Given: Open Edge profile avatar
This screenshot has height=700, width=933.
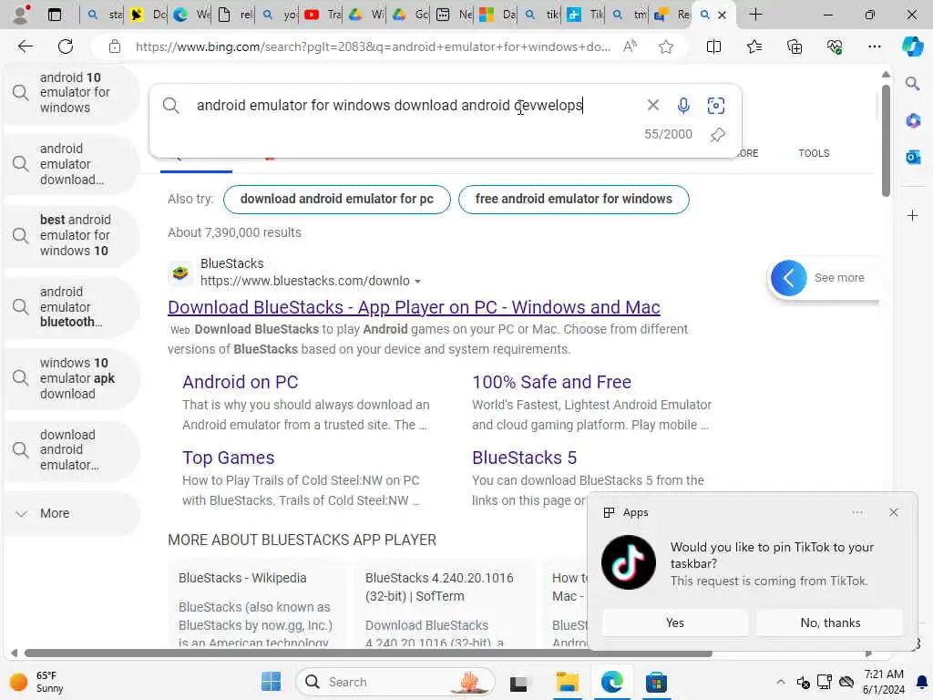Looking at the screenshot, I should pos(22,15).
